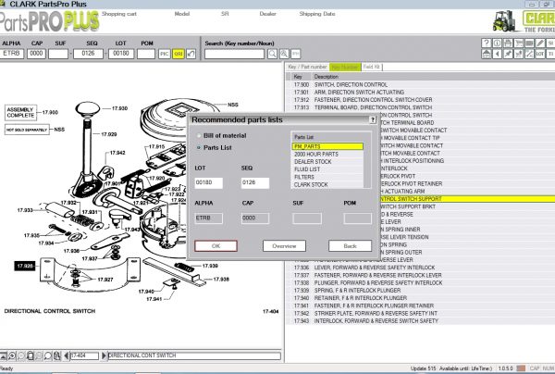The height and width of the screenshot is (374, 555).
Task: Select row 17.900 SWITCH, DIRECTION CONTROL
Action: click(x=420, y=84)
